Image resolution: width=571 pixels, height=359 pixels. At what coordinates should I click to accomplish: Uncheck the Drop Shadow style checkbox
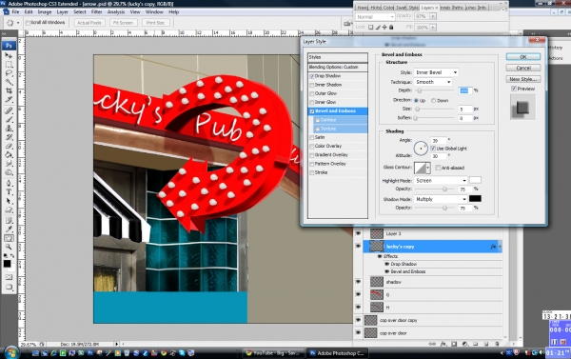[x=312, y=76]
